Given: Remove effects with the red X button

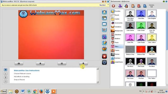Looking at the screenshot, I should [x=104, y=56].
